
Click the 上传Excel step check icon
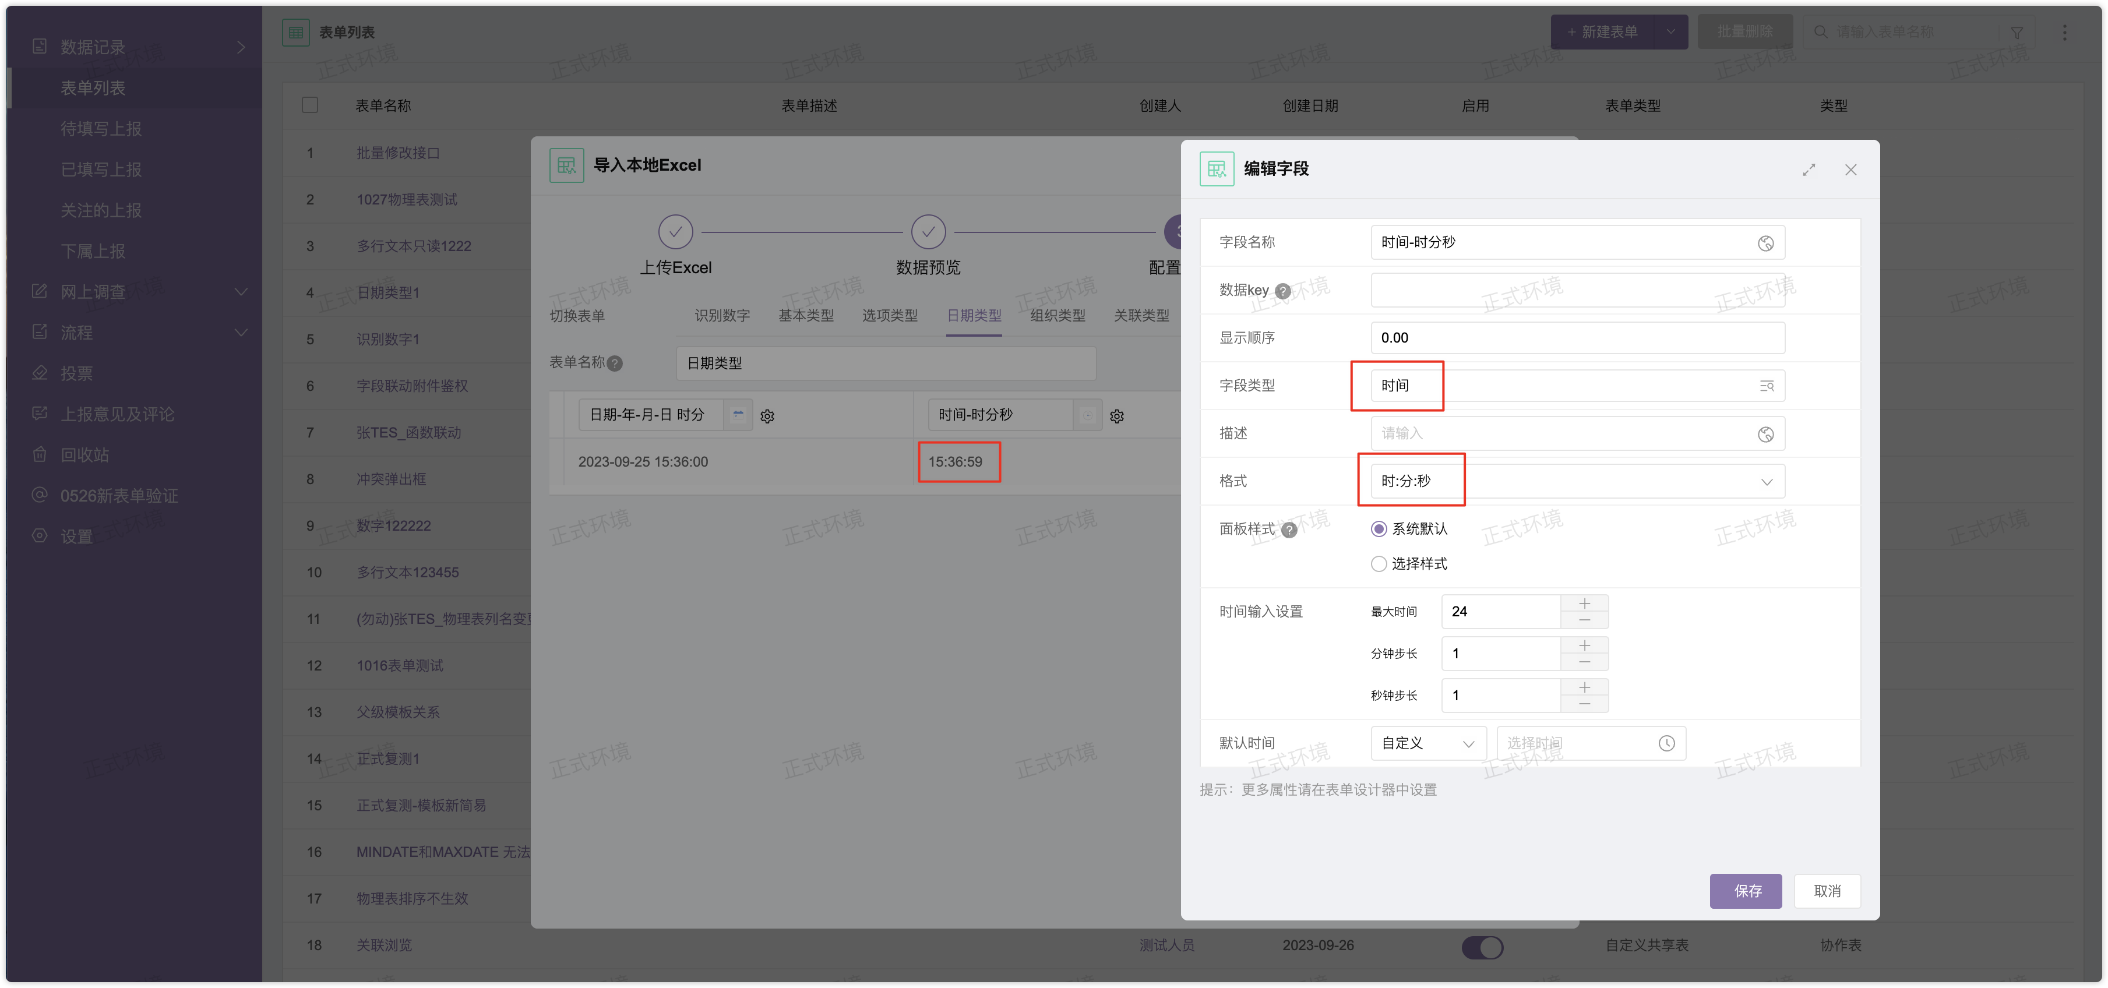[675, 232]
